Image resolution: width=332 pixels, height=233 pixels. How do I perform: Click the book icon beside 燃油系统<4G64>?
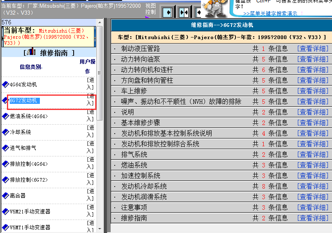5,116
